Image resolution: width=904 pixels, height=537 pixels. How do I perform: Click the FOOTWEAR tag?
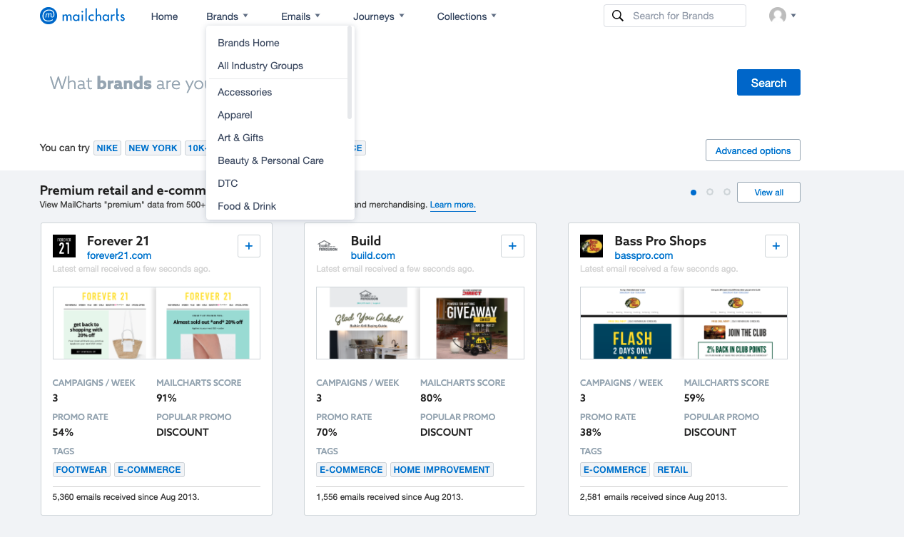coord(81,470)
